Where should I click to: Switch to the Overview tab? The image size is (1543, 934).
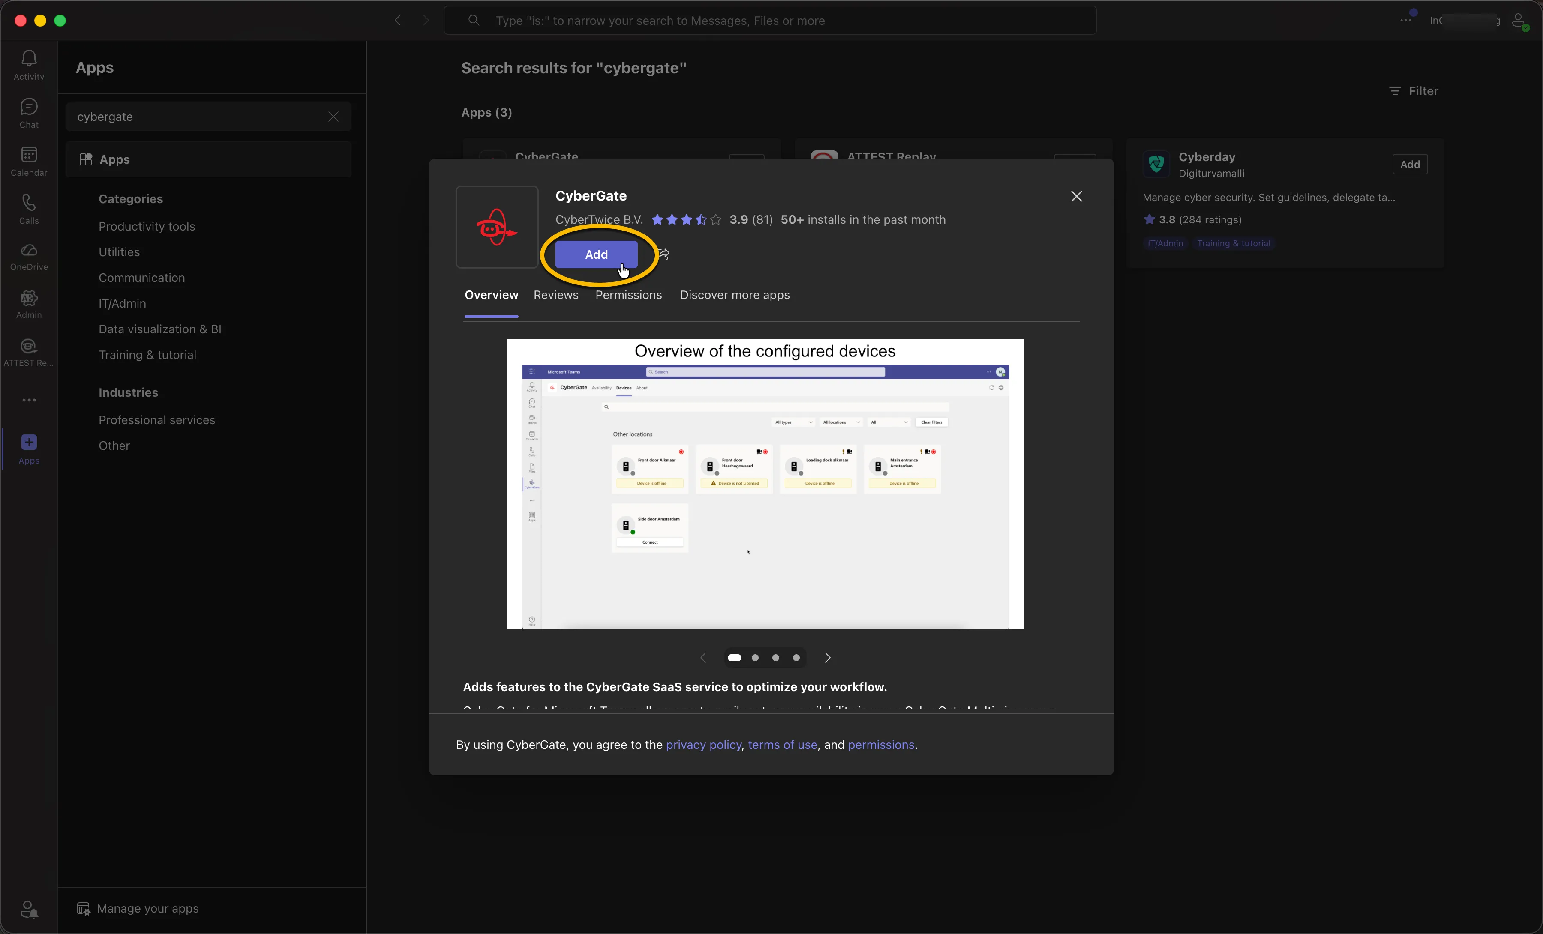click(491, 295)
